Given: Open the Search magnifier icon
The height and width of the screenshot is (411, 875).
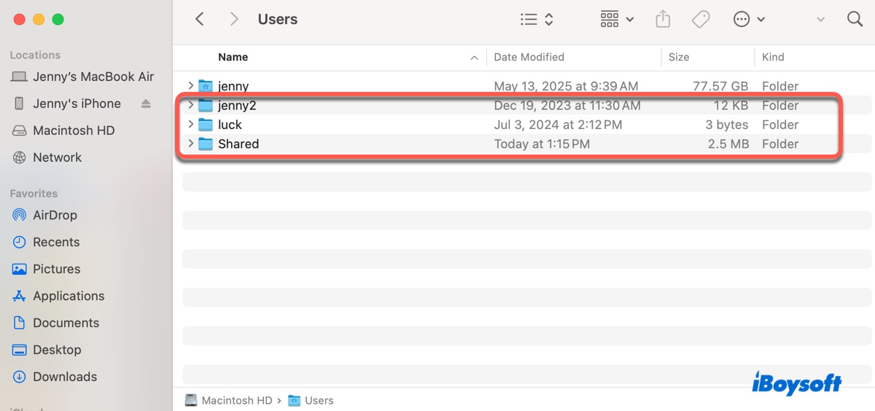Looking at the screenshot, I should (x=855, y=20).
